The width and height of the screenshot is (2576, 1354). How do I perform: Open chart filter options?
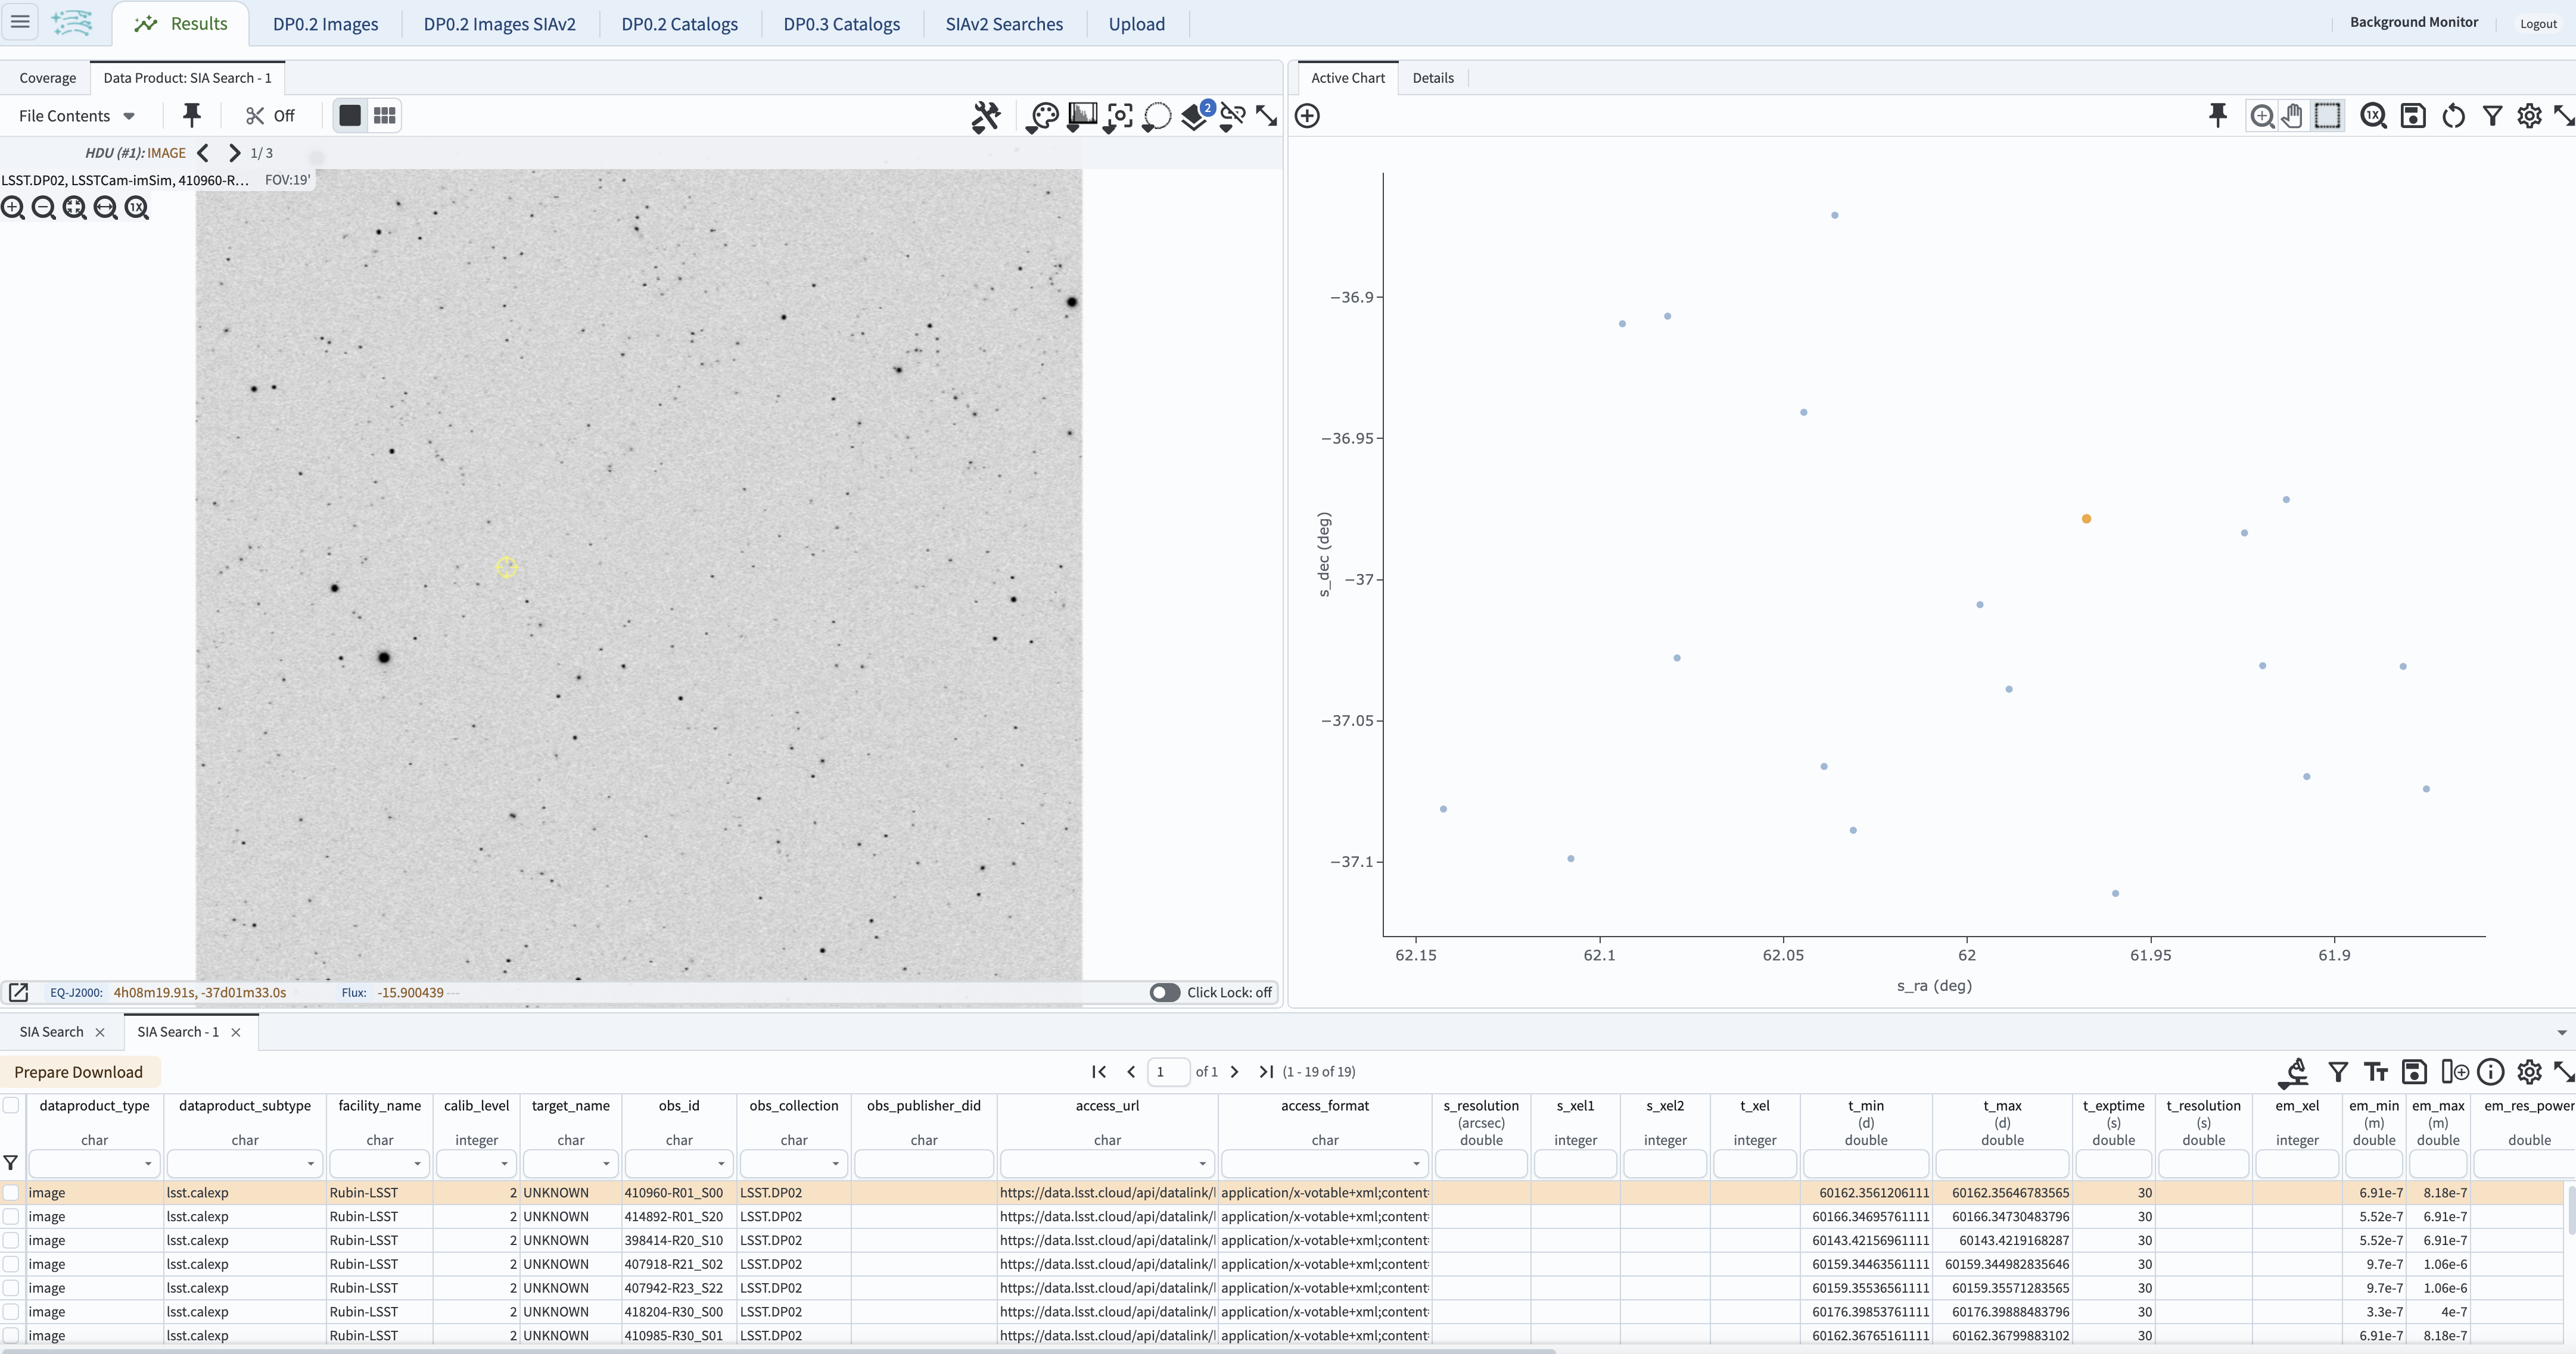click(2492, 116)
